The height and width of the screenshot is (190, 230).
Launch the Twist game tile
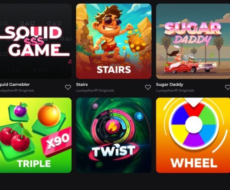click(x=114, y=135)
